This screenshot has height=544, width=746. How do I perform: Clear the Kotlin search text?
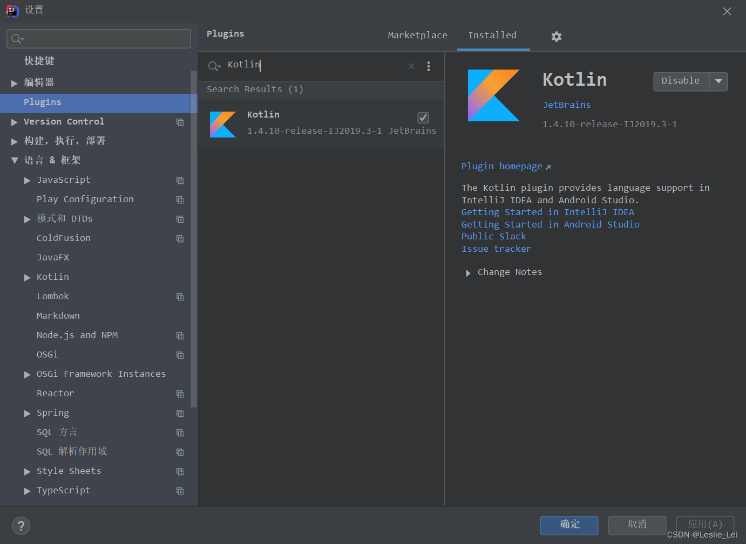pos(411,66)
